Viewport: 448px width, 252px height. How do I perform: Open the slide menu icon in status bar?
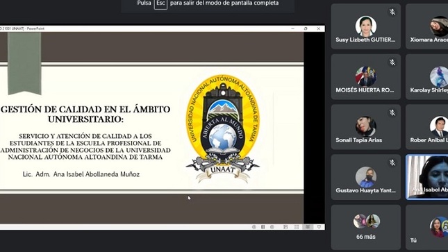[263, 227]
